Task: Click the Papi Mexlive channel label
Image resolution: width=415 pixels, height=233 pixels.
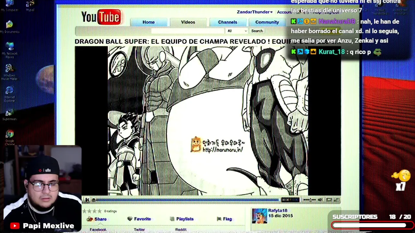Action: (x=49, y=226)
